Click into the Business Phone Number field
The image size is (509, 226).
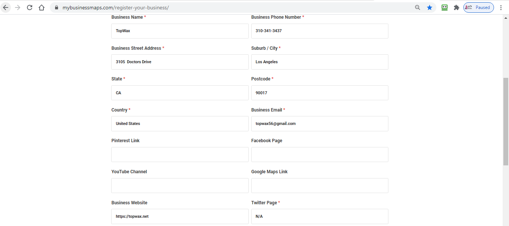coord(319,31)
